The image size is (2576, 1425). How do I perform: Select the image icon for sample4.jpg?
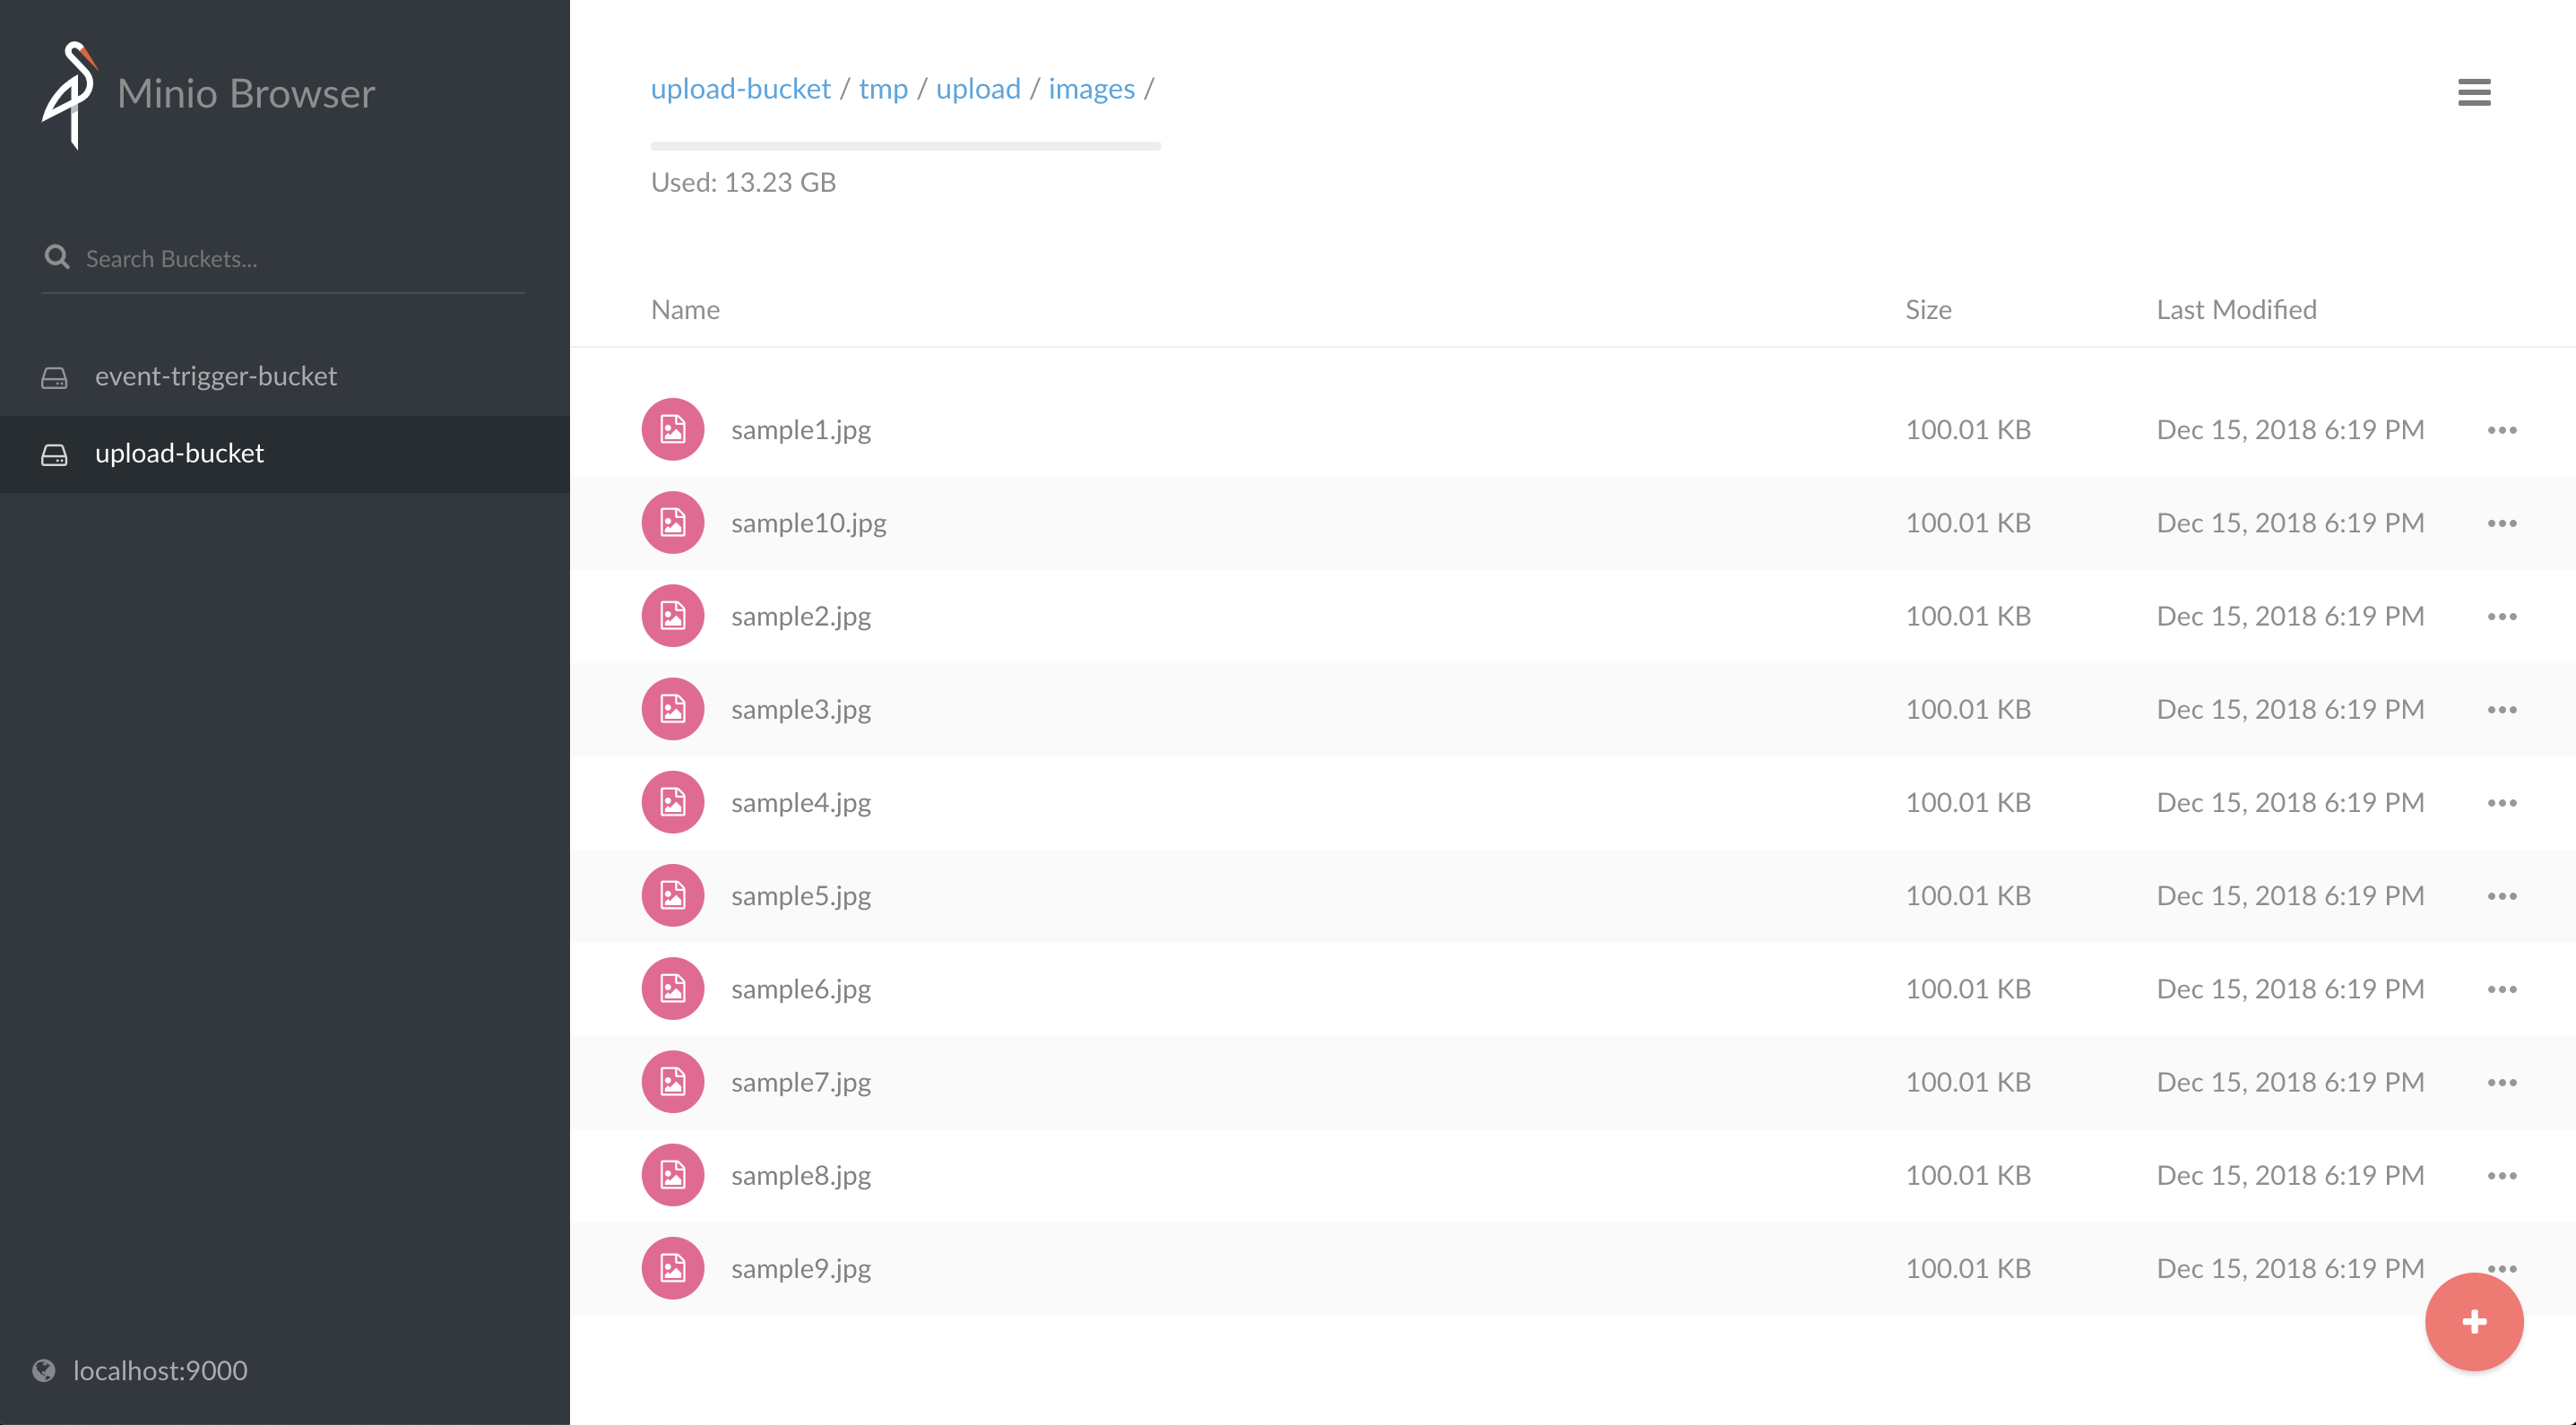click(x=673, y=802)
